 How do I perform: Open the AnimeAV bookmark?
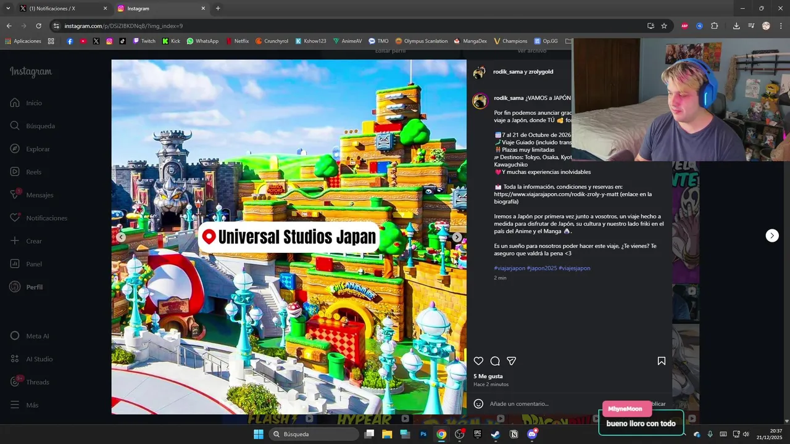[x=348, y=41]
